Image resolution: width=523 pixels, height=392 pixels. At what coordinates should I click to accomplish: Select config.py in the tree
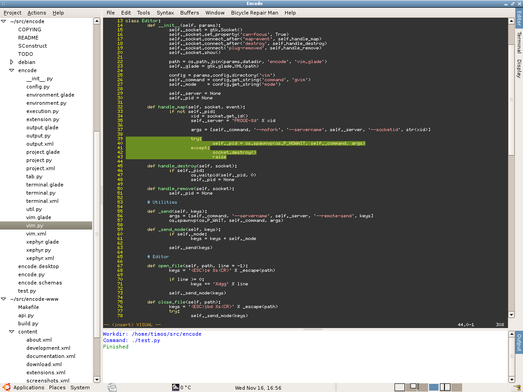click(38, 87)
